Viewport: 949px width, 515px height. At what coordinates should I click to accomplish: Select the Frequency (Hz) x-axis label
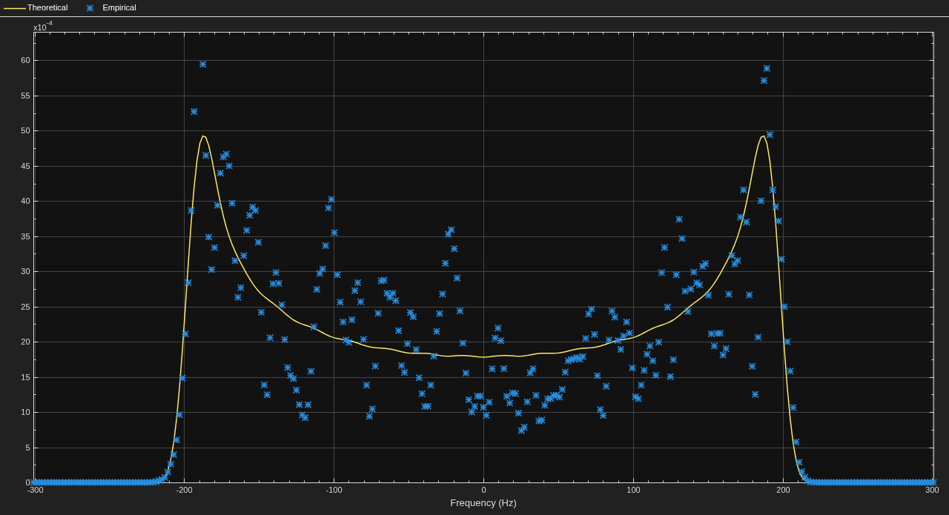(483, 502)
